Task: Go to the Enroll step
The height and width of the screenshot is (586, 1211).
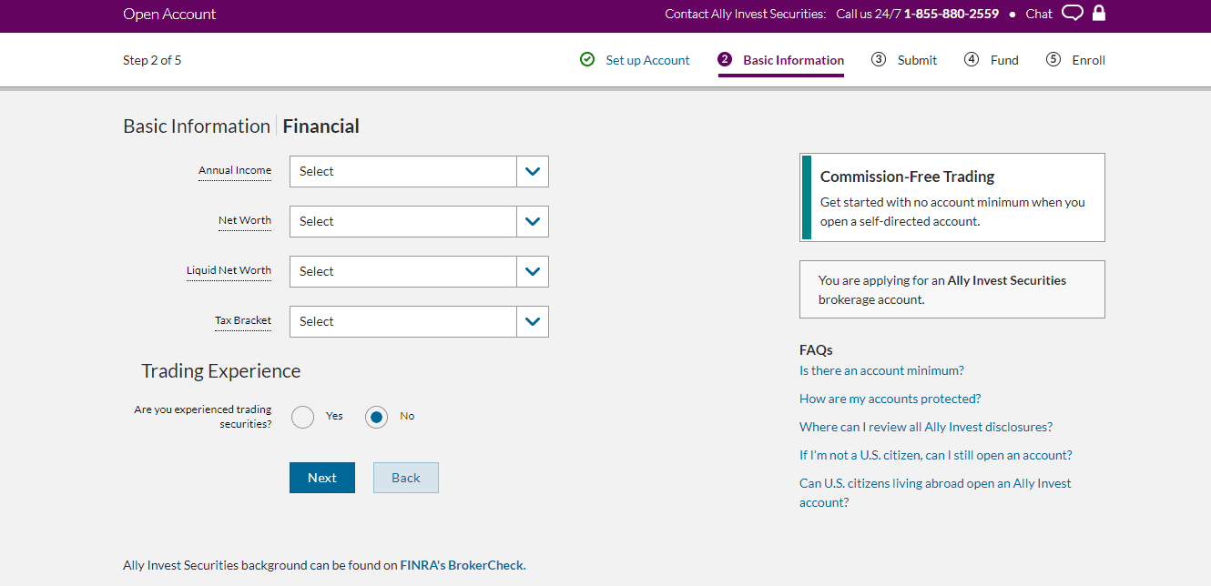Action: 1088,60
